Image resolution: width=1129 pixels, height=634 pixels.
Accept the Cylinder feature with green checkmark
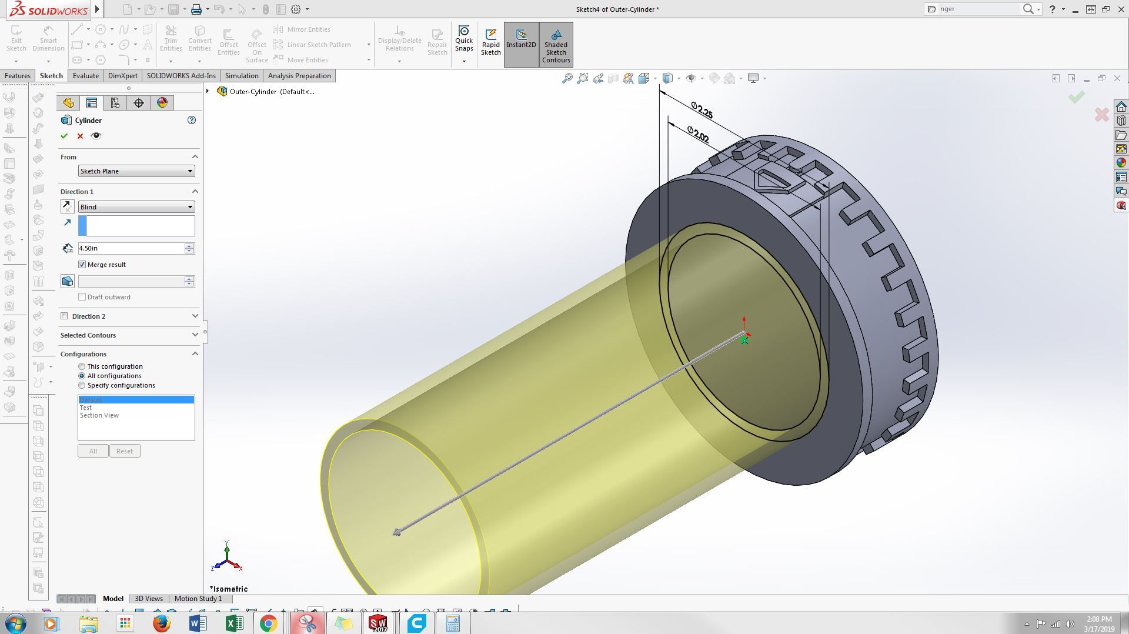64,136
